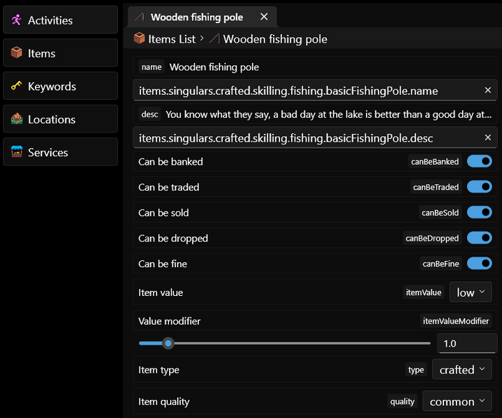Click the Value modifier label
The image size is (502, 418).
(170, 321)
